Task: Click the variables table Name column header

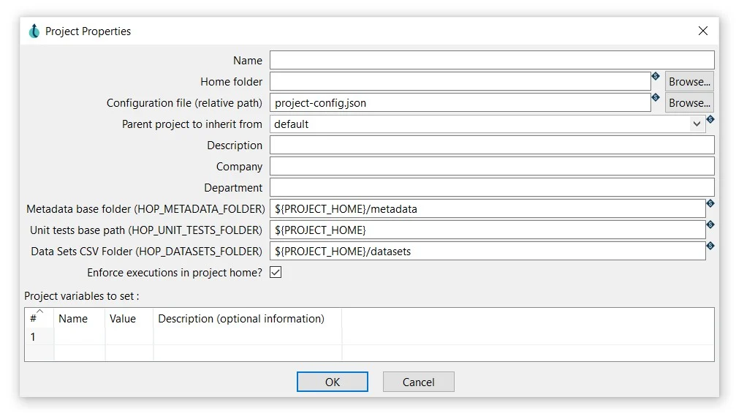Action: (80, 318)
